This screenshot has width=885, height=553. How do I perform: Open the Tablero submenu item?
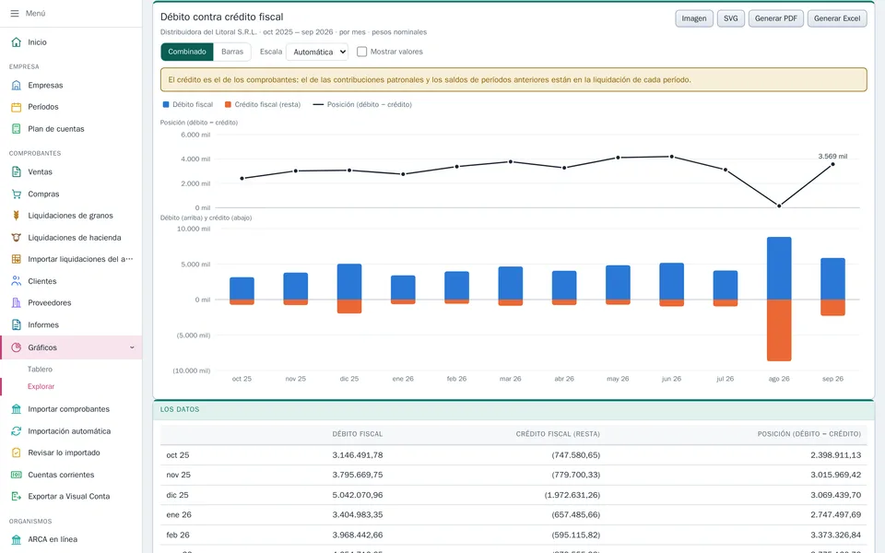40,369
